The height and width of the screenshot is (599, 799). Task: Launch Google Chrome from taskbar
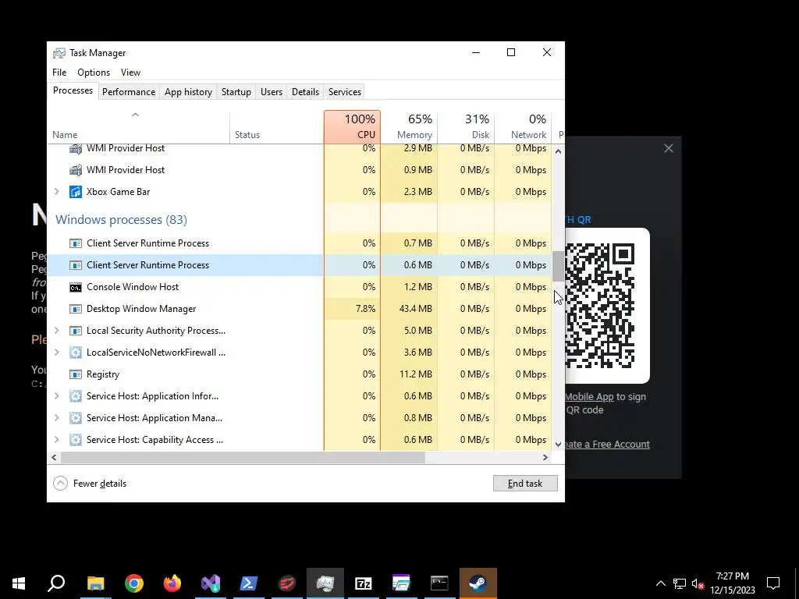coord(134,583)
